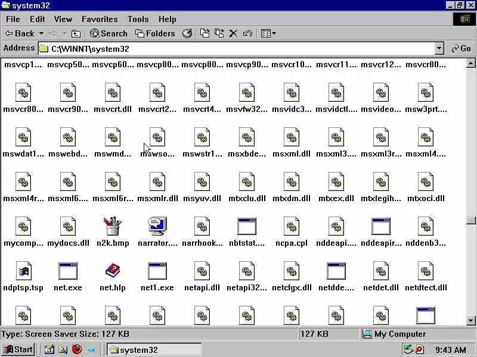
Task: Click the Move To toolbar icon
Action: pyautogui.click(x=205, y=33)
